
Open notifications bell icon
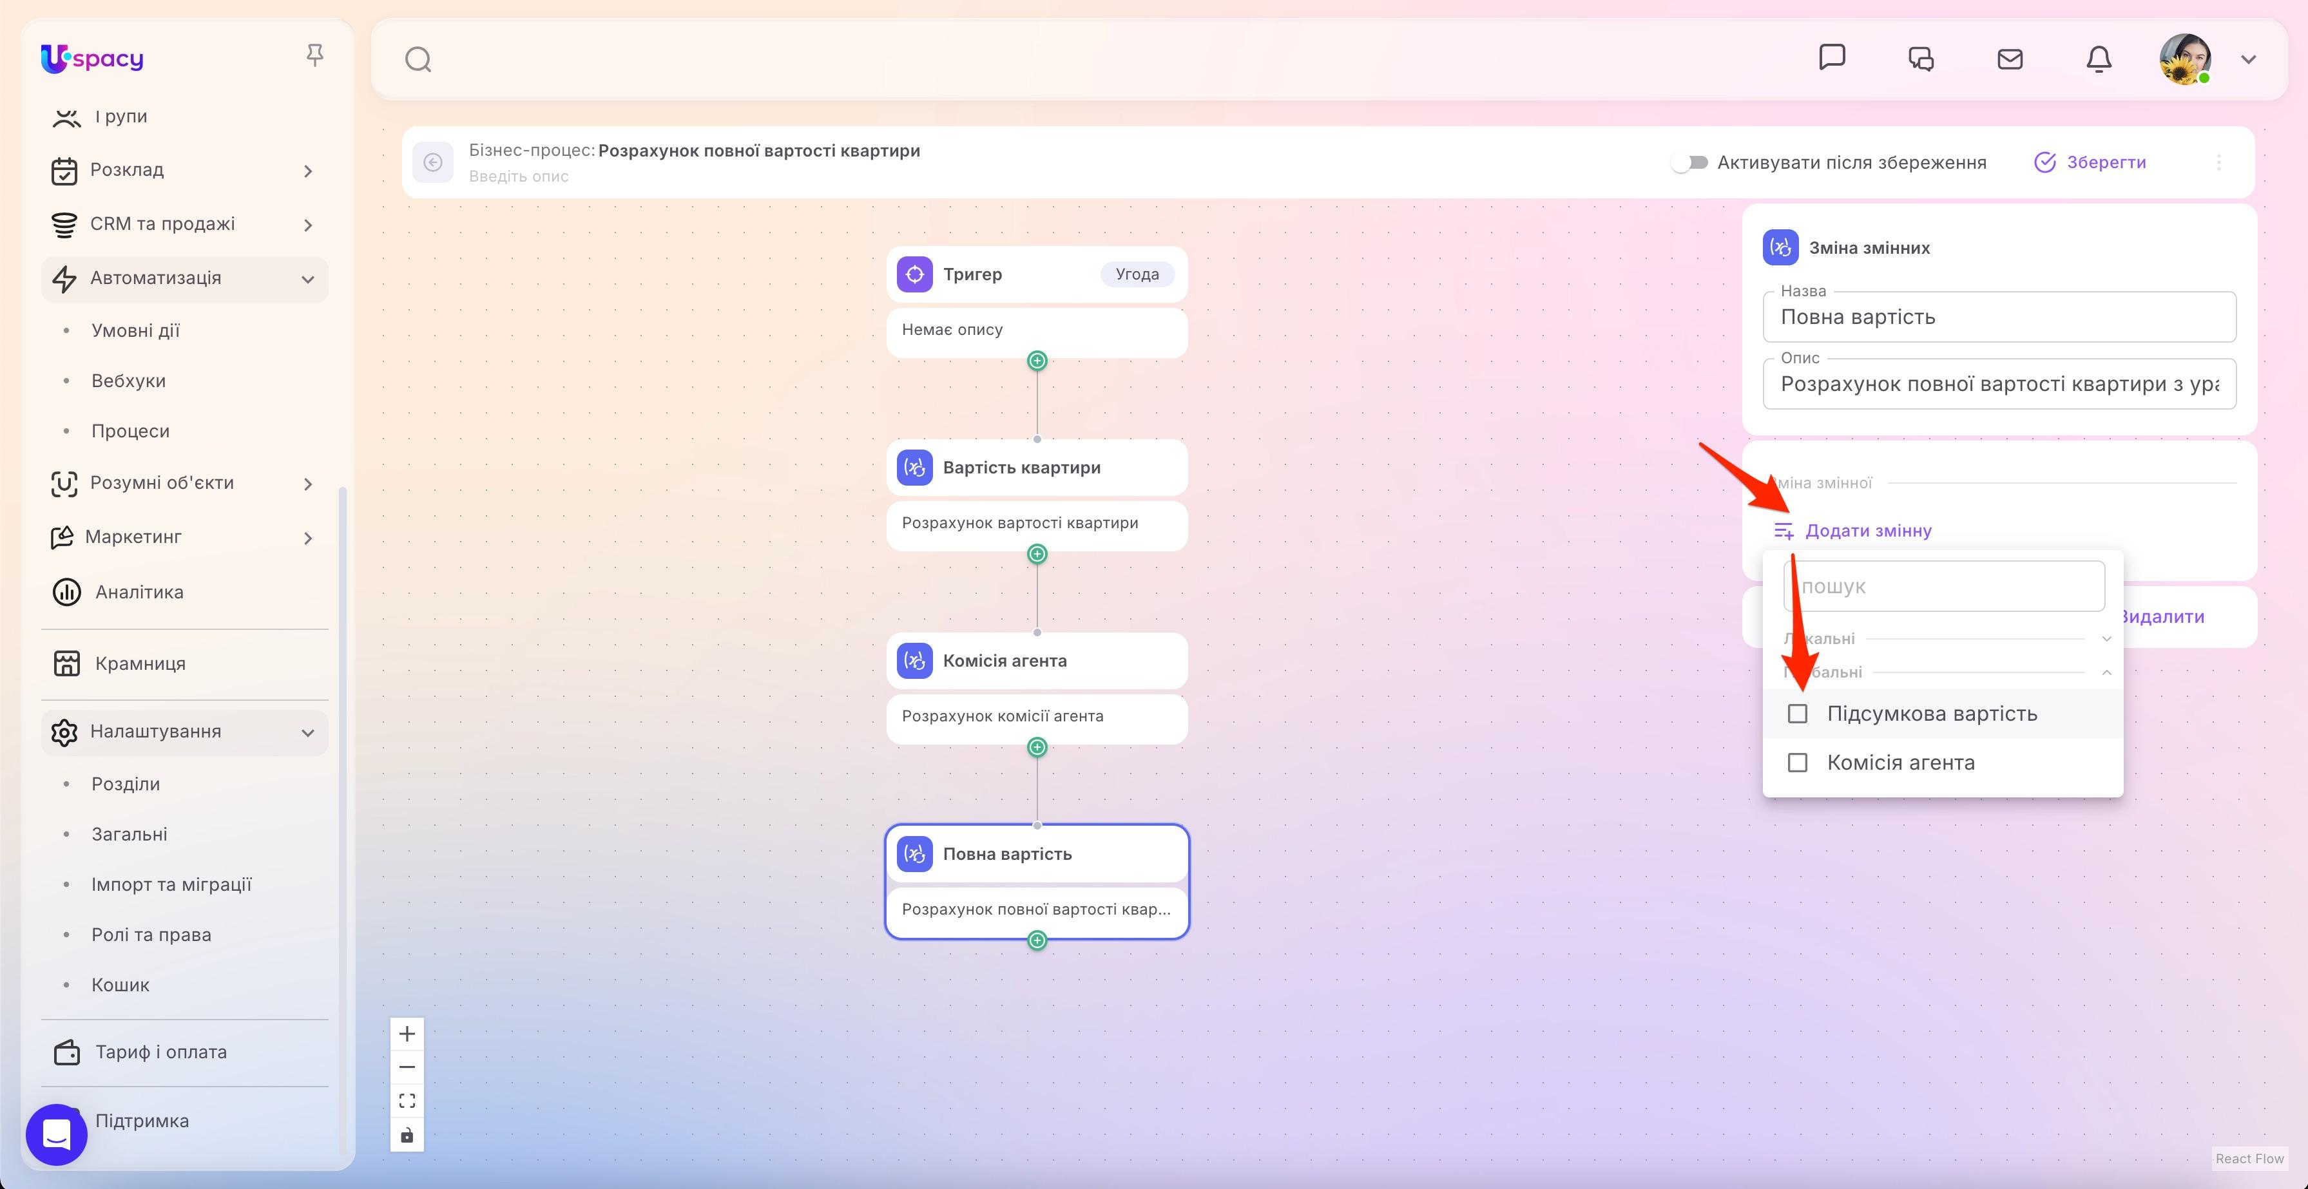[x=2099, y=59]
